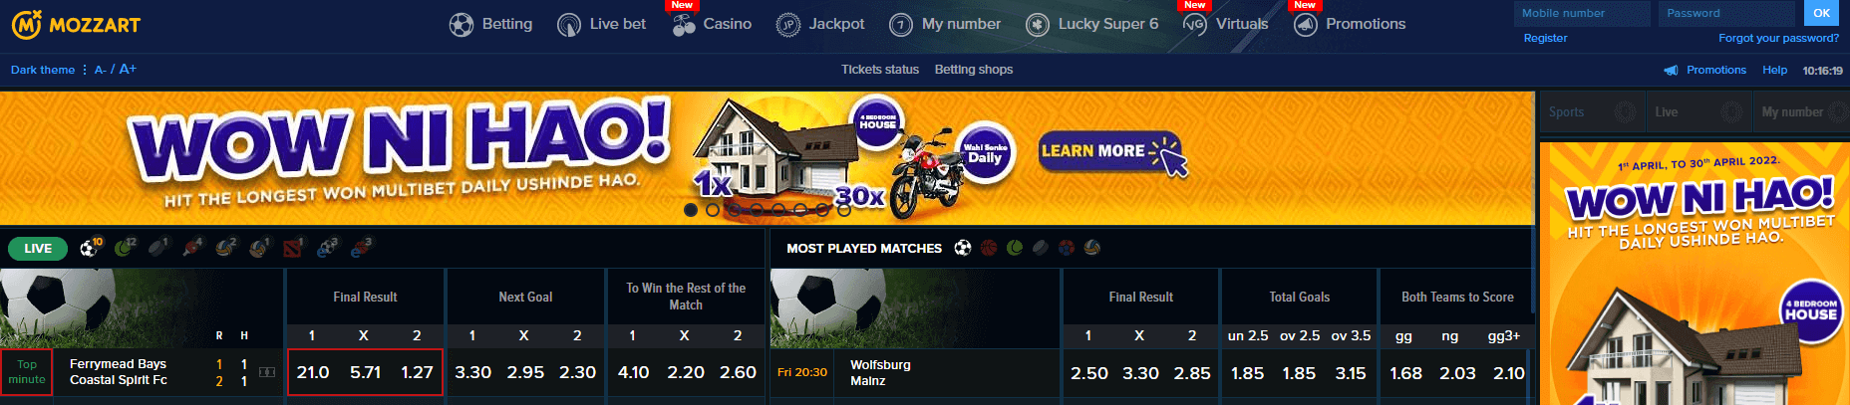Click the Register link
This screenshot has height=405, width=1850.
1545,38
